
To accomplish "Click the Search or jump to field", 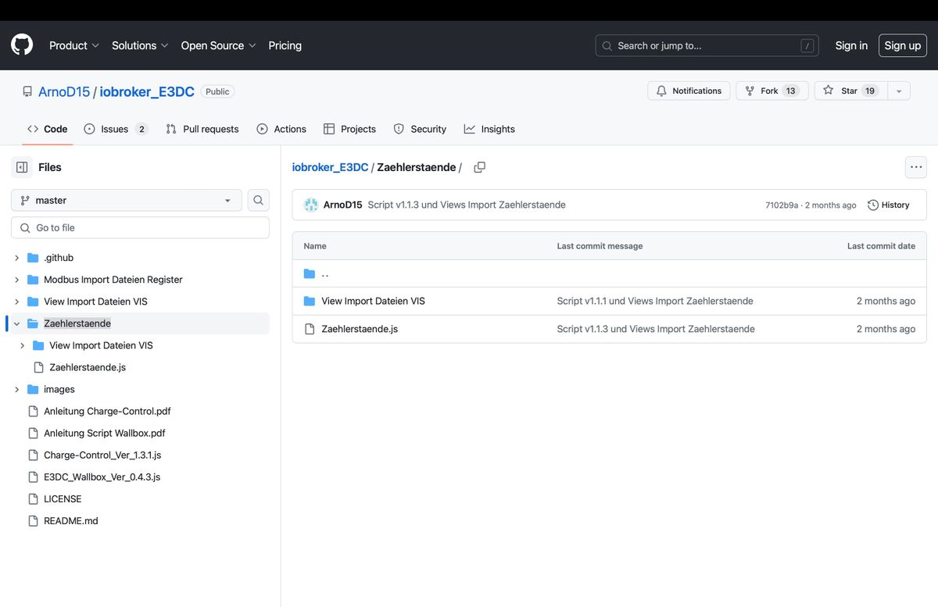I will tap(707, 45).
